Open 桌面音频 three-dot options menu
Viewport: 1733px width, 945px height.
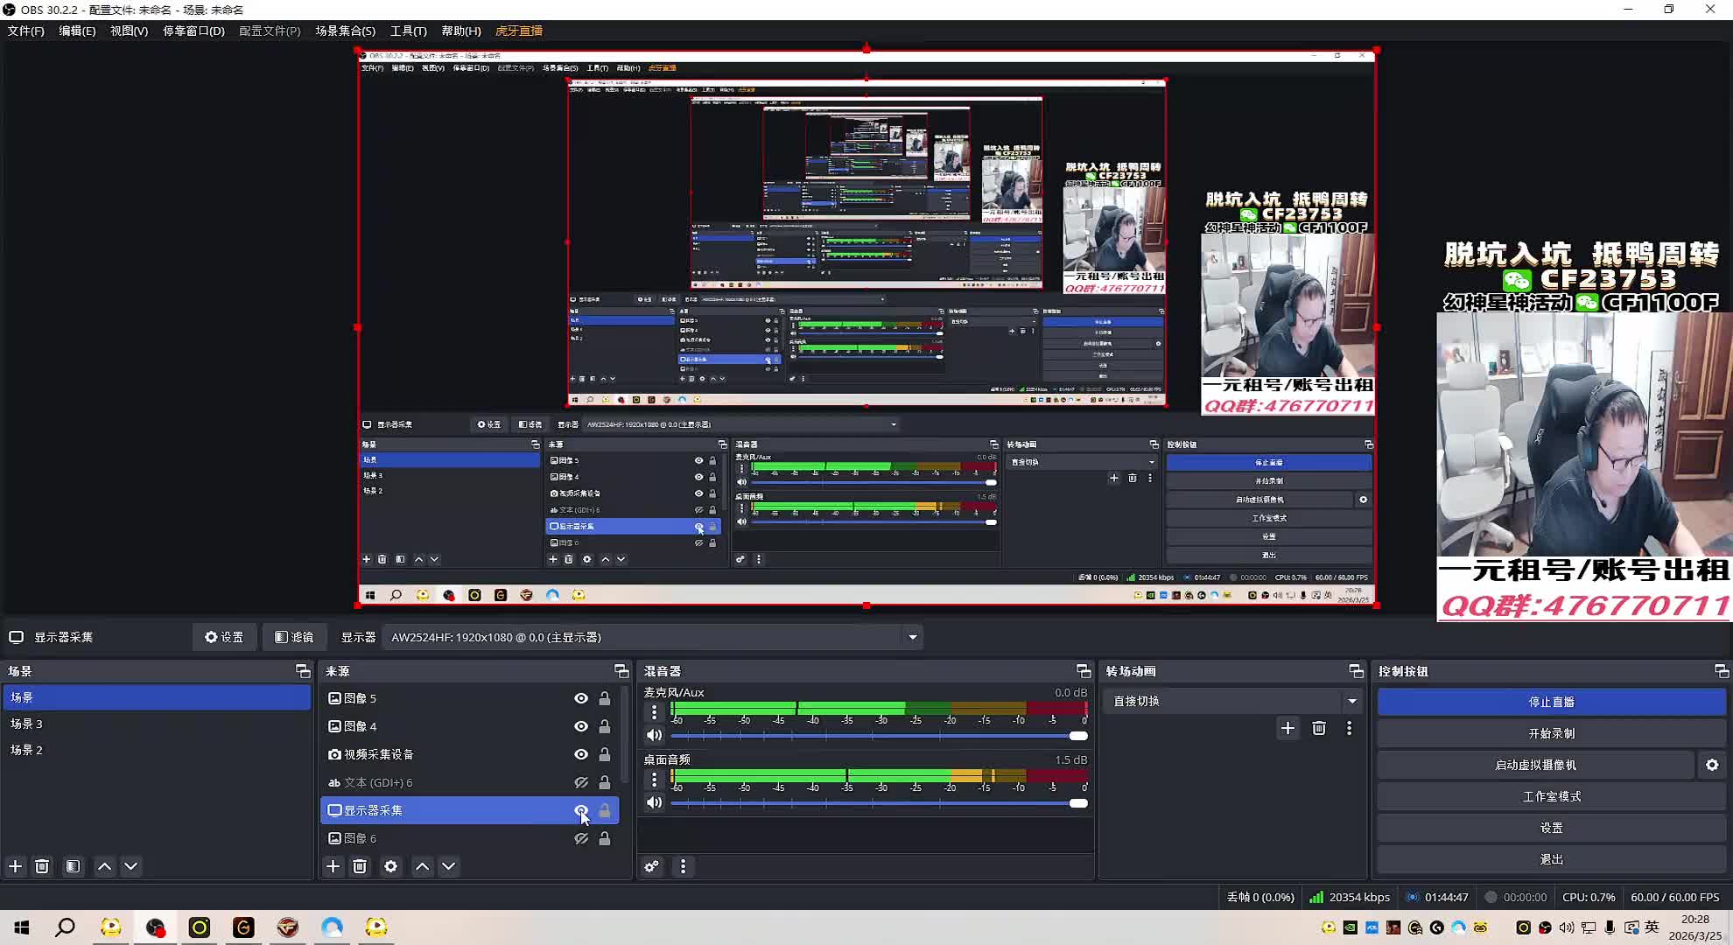(x=654, y=779)
